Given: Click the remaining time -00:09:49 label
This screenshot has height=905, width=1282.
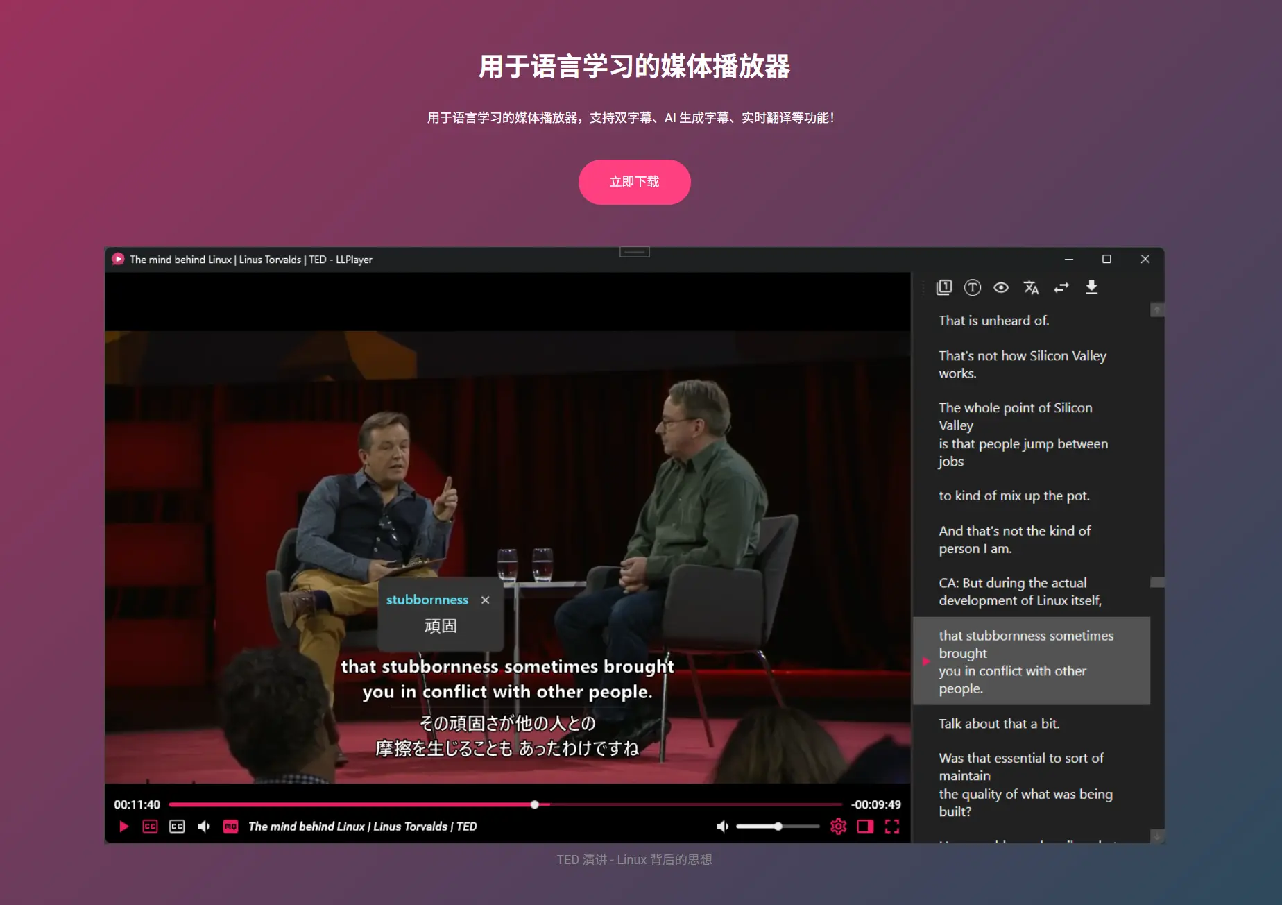Looking at the screenshot, I should (x=875, y=804).
